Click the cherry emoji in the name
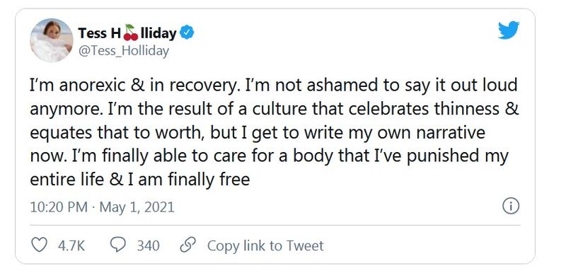The width and height of the screenshot is (566, 273). click(131, 33)
